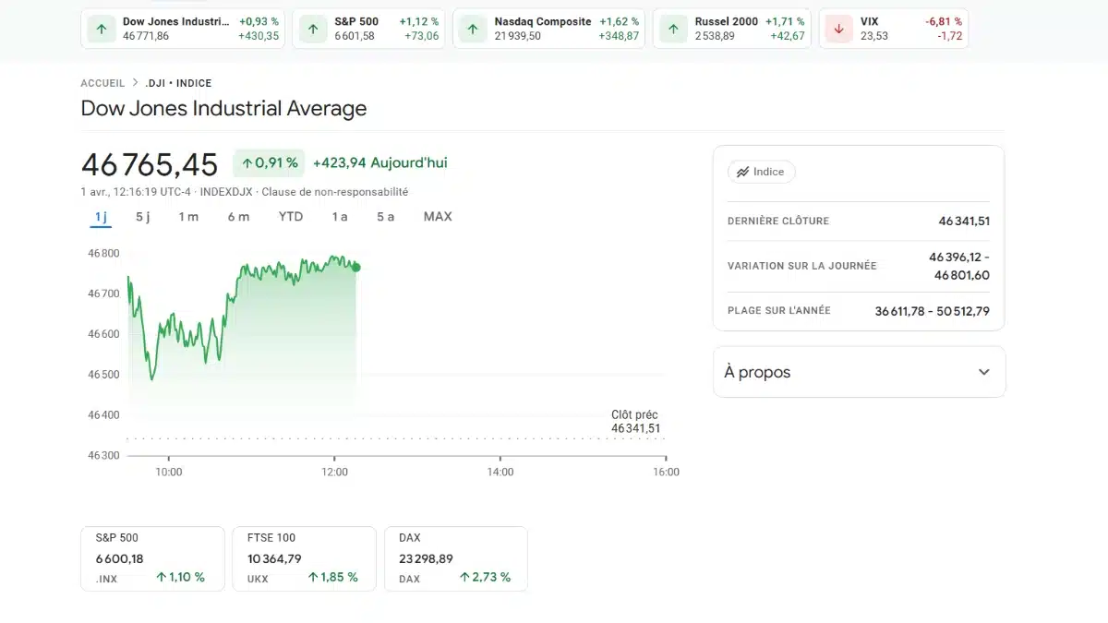Viewport: 1108px width, 623px height.
Task: Click the Russel 2000 up arrow icon
Action: pos(672,29)
